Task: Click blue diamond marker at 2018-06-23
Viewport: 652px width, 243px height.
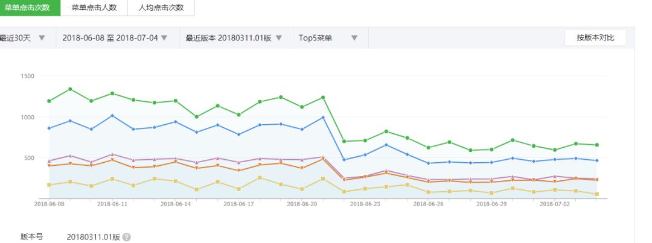Action: pos(365,154)
